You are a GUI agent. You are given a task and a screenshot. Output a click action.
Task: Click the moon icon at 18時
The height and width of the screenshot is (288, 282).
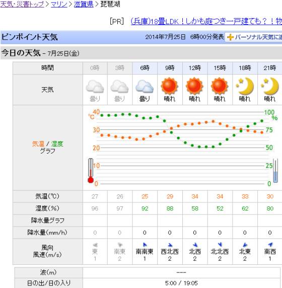tap(245, 86)
